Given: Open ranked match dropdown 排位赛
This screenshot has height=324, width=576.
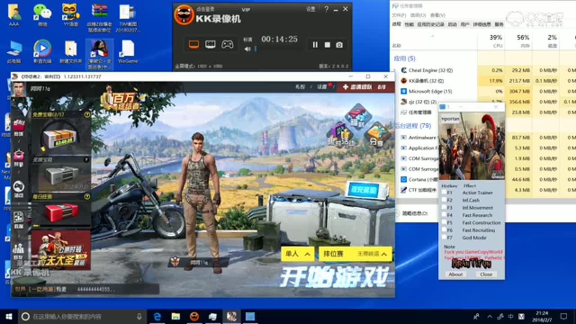Looking at the screenshot, I should pyautogui.click(x=355, y=254).
